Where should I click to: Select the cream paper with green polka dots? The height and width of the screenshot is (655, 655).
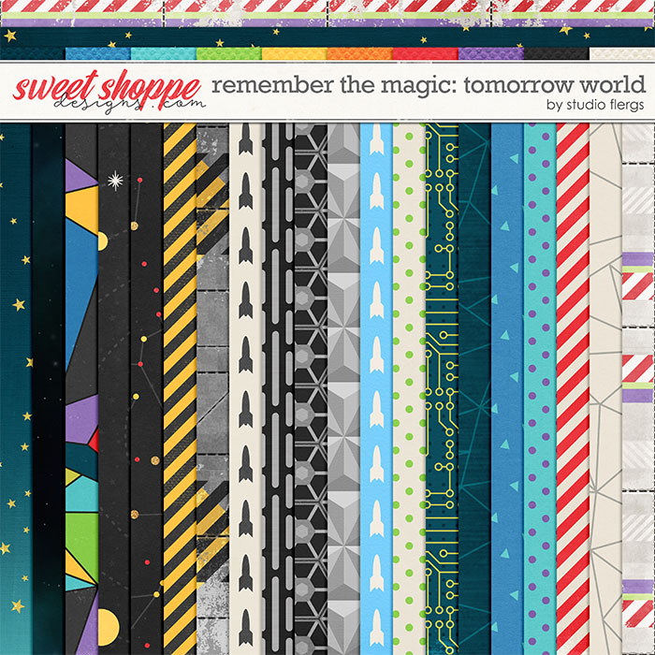click(x=409, y=389)
